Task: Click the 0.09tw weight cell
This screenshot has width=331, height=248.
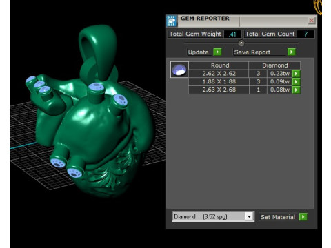Action: point(279,81)
